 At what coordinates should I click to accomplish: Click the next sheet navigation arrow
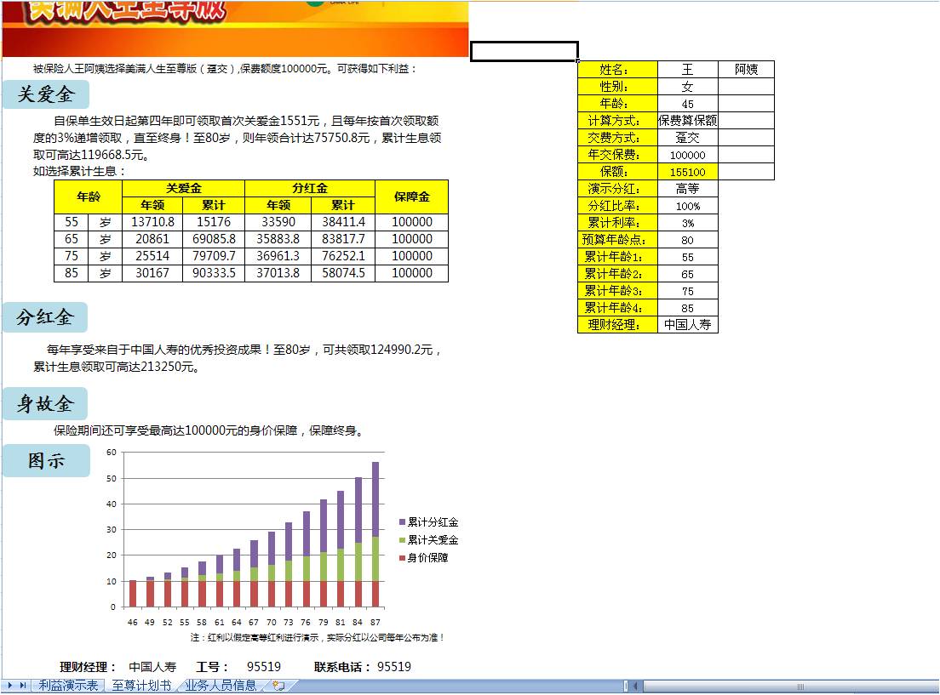(x=10, y=685)
